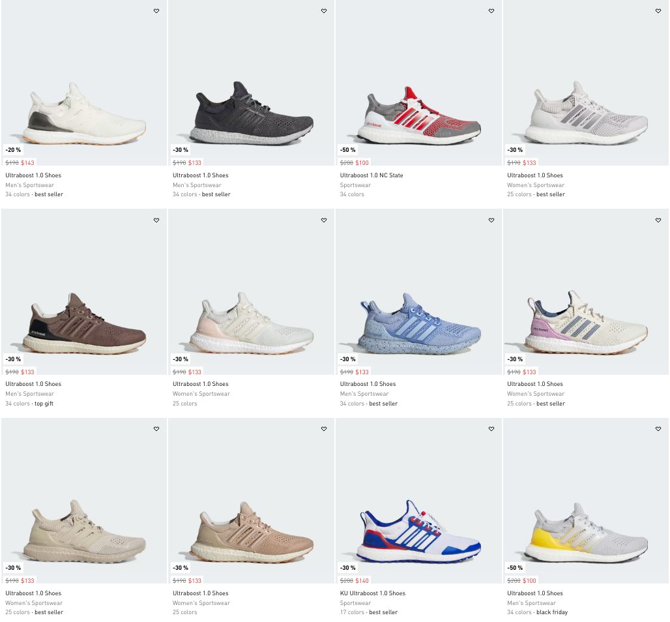Click the top gift Ultraboost 1.0 Shoes title
Viewport: 670px width, 622px height.
click(x=33, y=384)
